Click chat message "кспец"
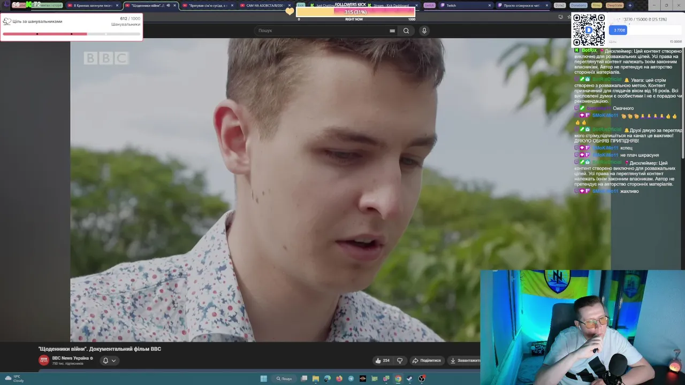The image size is (685, 385). coord(626,148)
